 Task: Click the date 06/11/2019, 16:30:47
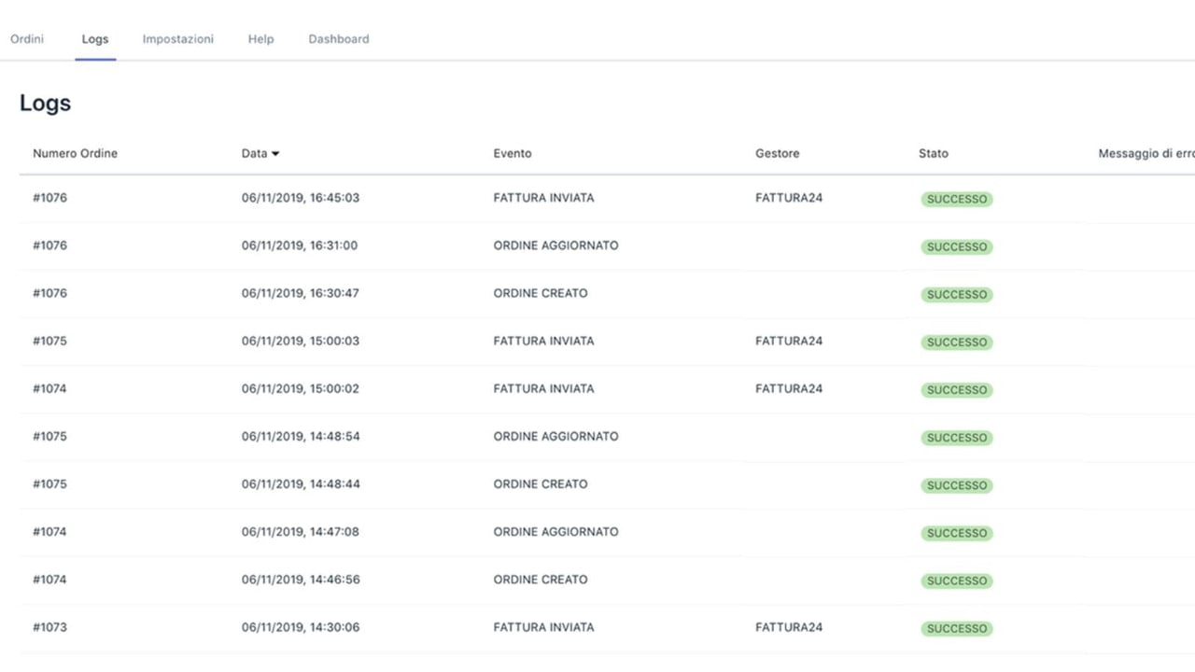[301, 293]
